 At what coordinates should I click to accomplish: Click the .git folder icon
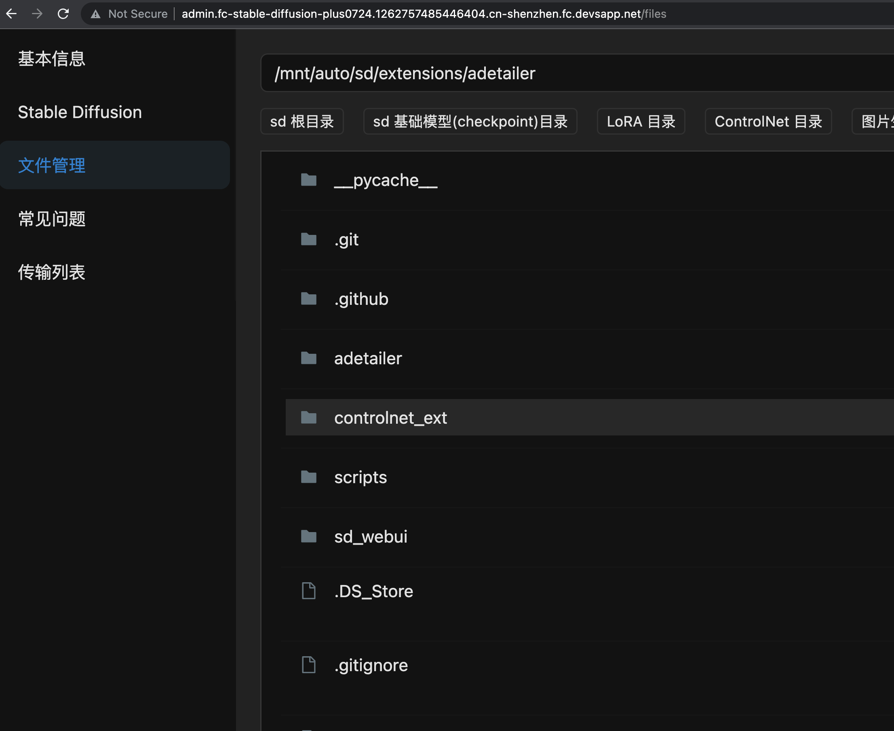pyautogui.click(x=308, y=240)
